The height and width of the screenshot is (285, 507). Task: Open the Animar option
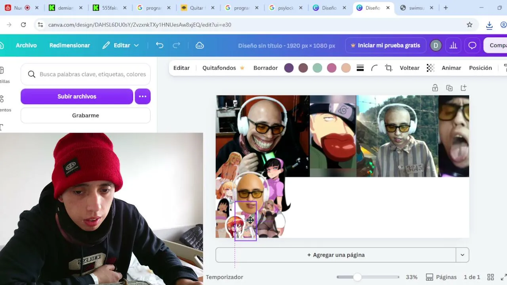pyautogui.click(x=451, y=68)
